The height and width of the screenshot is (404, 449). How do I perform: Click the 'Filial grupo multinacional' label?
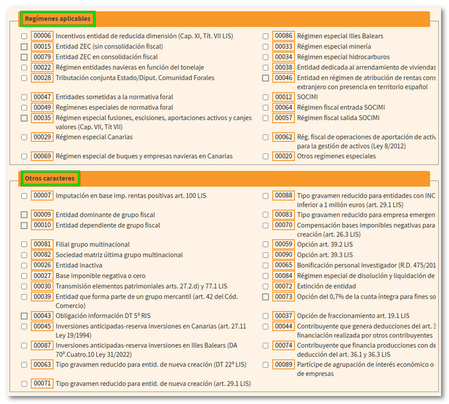coord(93,244)
